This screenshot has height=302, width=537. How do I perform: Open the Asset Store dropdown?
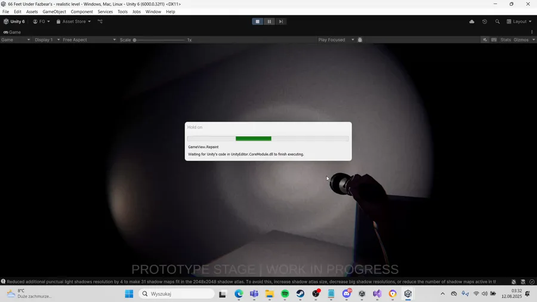click(73, 21)
